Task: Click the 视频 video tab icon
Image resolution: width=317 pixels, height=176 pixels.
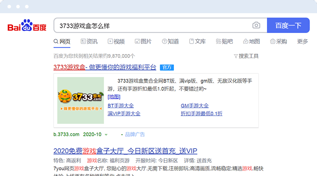Action: (110, 41)
